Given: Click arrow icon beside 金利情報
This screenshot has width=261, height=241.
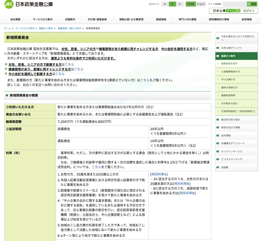Looking at the screenshot, I should [218, 136].
